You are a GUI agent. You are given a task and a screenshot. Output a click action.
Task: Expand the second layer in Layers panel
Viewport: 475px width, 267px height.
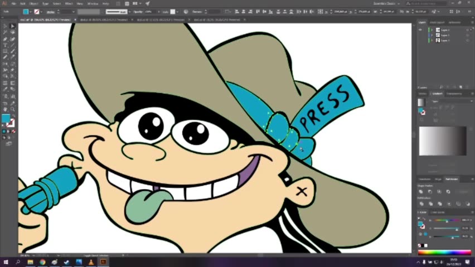pyautogui.click(x=432, y=35)
